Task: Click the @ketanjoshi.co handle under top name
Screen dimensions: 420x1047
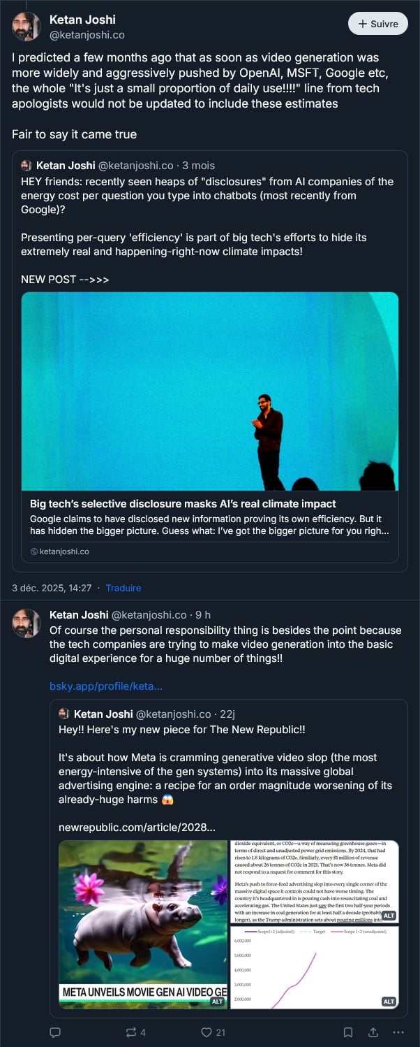Action: 87,34
